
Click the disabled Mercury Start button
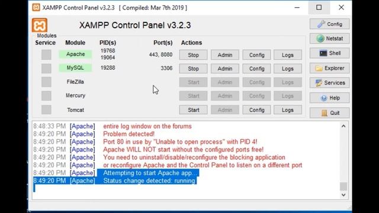[193, 96]
